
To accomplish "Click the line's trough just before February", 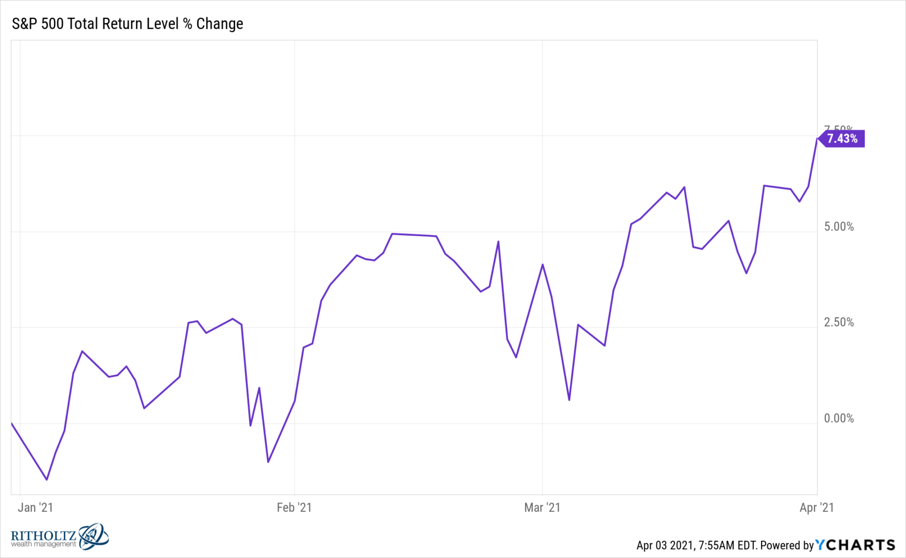I will pyautogui.click(x=268, y=462).
